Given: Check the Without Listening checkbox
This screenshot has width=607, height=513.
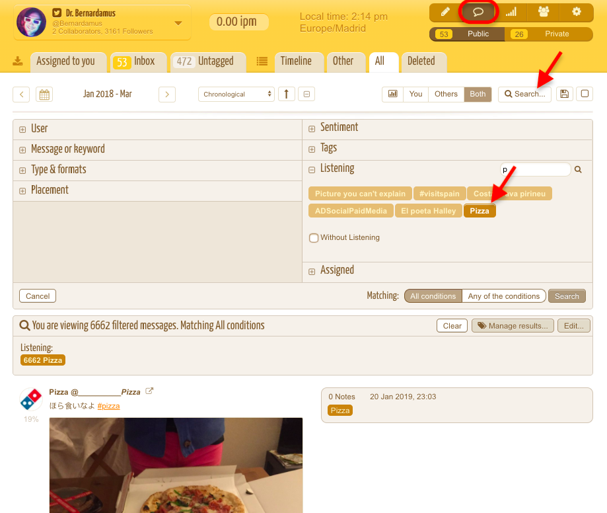Looking at the screenshot, I should click(x=314, y=237).
